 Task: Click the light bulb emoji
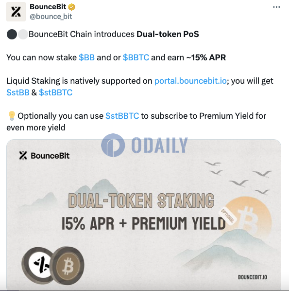point(12,116)
